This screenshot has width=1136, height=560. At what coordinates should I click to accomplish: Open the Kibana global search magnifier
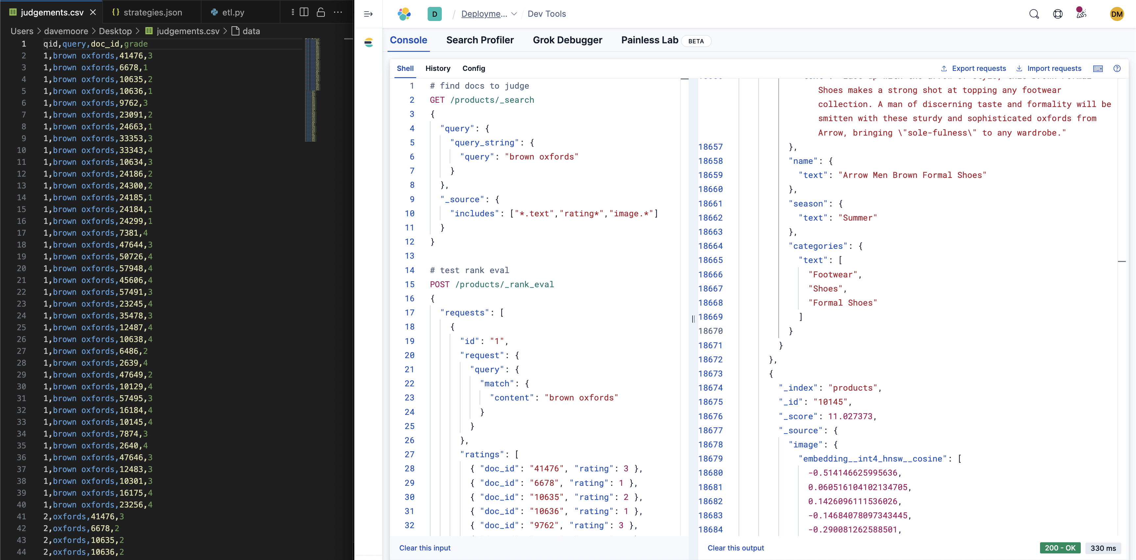[1034, 14]
